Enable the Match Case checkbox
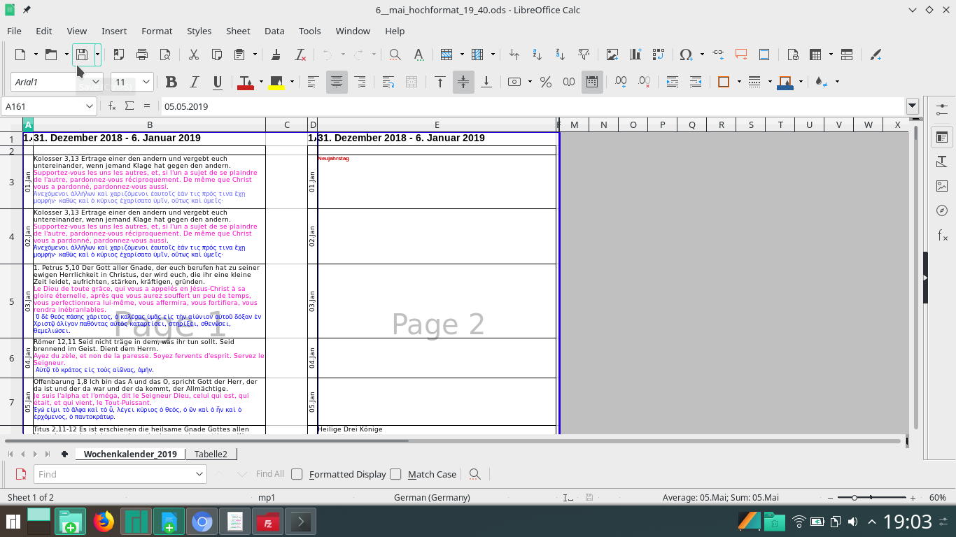Screen dimensions: 956x537 [x=395, y=474]
